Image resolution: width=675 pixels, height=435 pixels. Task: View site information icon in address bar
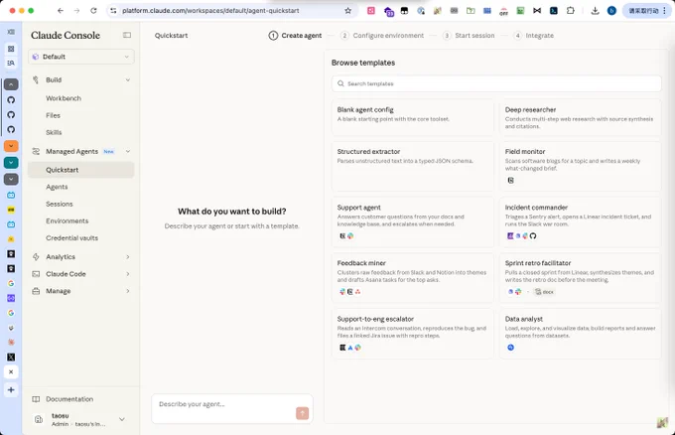pos(113,11)
